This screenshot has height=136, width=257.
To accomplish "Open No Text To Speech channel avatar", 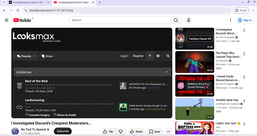I will point(15,131).
